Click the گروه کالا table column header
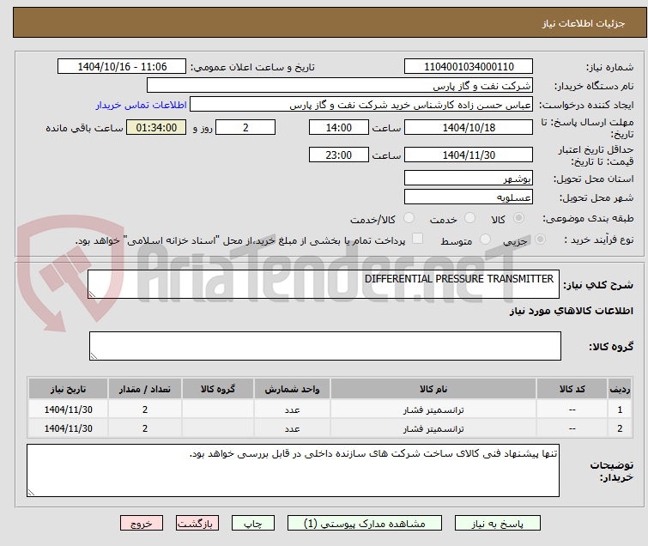The width and height of the screenshot is (648, 546). pyautogui.click(x=218, y=389)
